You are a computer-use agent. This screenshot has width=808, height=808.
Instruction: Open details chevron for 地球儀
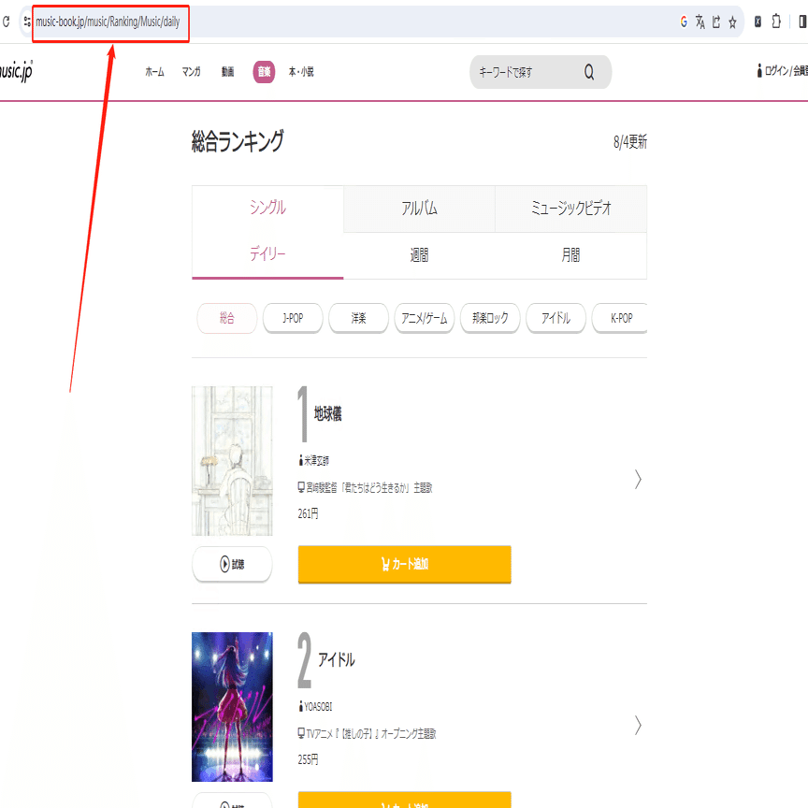pos(638,480)
